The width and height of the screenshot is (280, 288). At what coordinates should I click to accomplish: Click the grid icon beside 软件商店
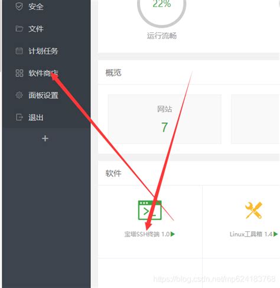point(19,73)
